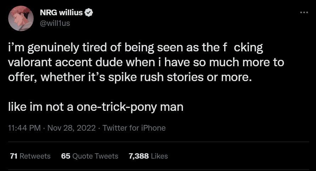Show the 65 Quote Tweets
The width and height of the screenshot is (316, 171).
90,156
